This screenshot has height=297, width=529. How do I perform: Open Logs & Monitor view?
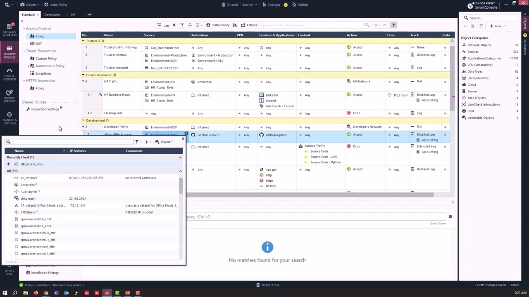(x=10, y=74)
